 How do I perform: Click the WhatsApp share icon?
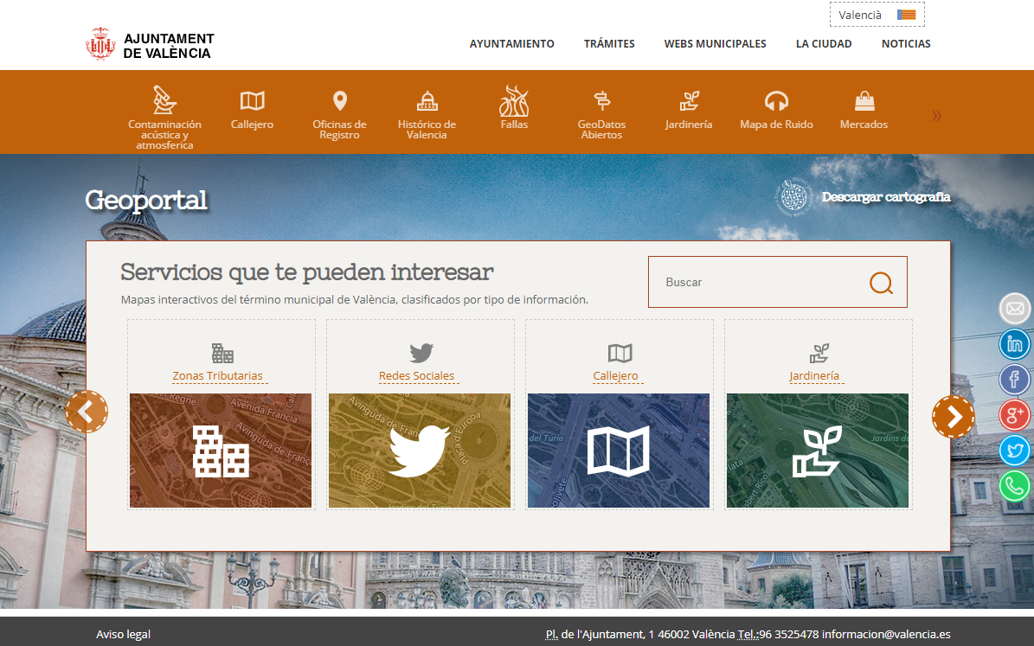(x=1014, y=486)
